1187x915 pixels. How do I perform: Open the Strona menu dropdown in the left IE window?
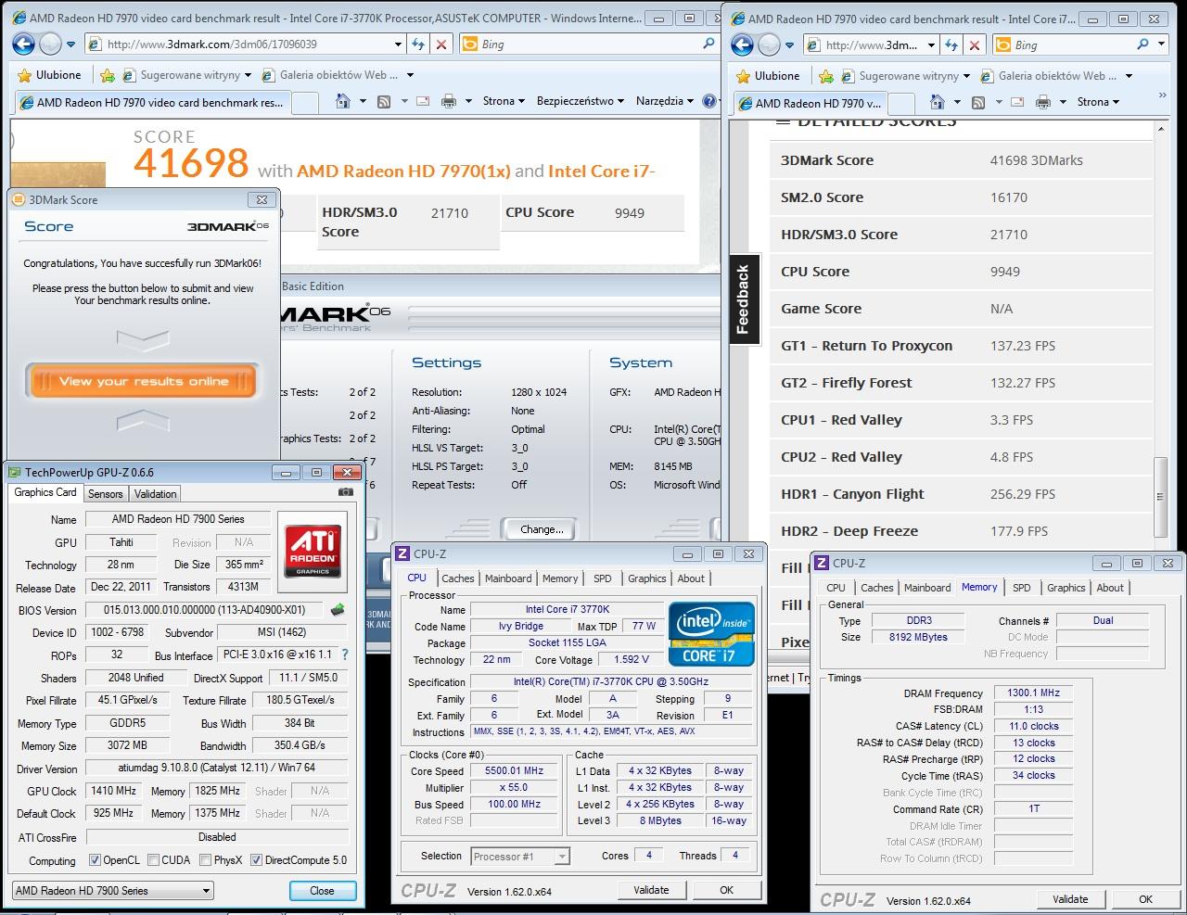[504, 101]
